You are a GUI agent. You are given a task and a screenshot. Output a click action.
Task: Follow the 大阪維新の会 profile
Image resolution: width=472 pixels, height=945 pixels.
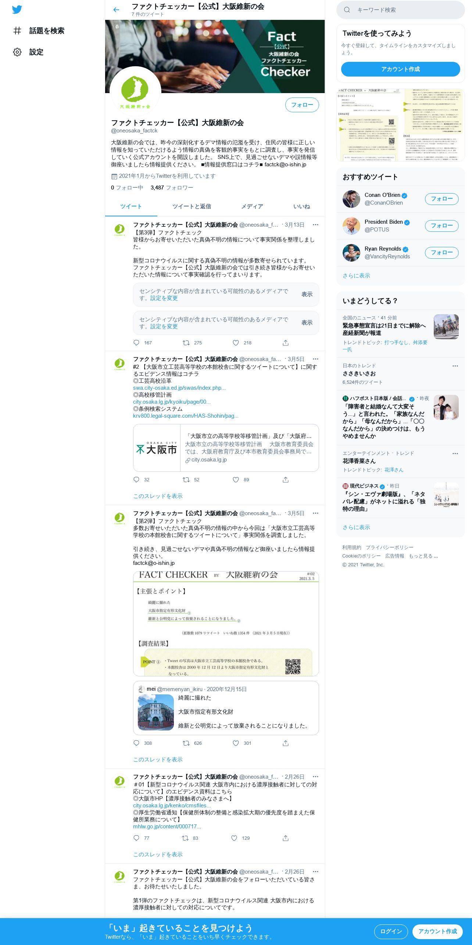point(302,105)
